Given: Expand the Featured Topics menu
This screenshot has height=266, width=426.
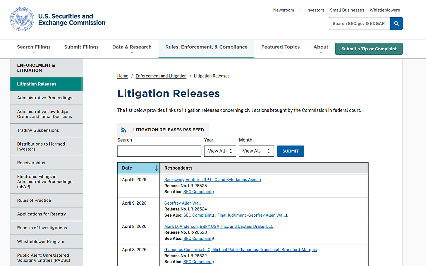Looking at the screenshot, I should [x=281, y=49].
